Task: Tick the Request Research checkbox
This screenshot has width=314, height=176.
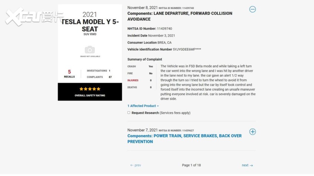Action: (129, 112)
